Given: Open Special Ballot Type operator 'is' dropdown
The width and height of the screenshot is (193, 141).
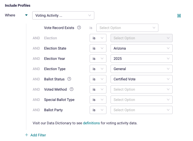Looking at the screenshot, I should pyautogui.click(x=98, y=100).
